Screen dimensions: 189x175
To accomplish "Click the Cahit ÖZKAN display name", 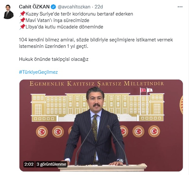I will coord(34,7).
